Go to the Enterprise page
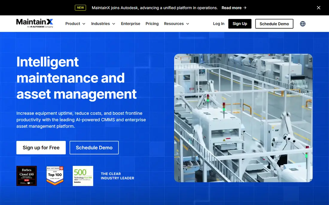329x205 pixels. pos(130,24)
